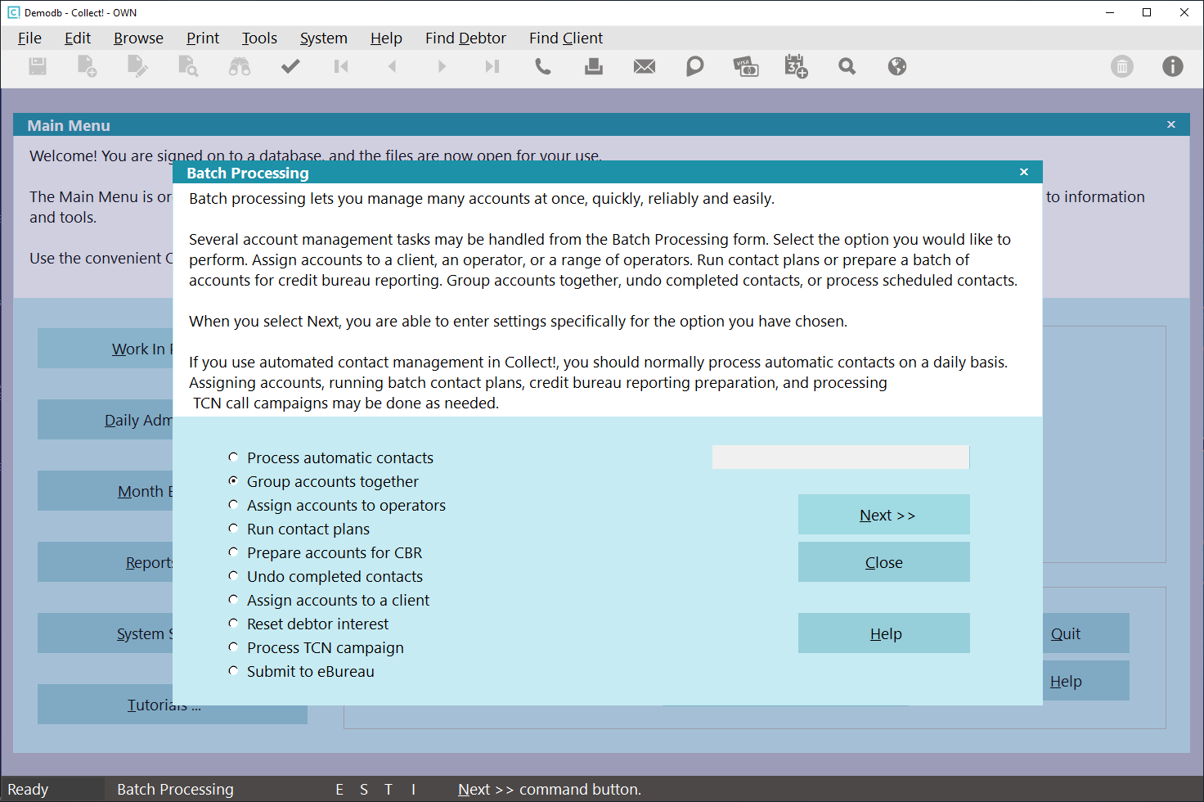This screenshot has height=802, width=1204.
Task: Click the empty gray input field
Action: click(841, 457)
